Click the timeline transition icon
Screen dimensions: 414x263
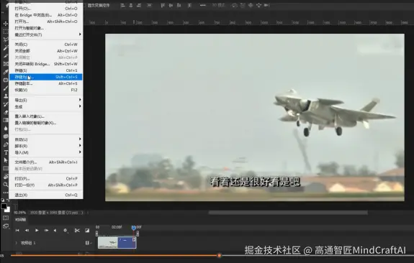[x=87, y=231]
